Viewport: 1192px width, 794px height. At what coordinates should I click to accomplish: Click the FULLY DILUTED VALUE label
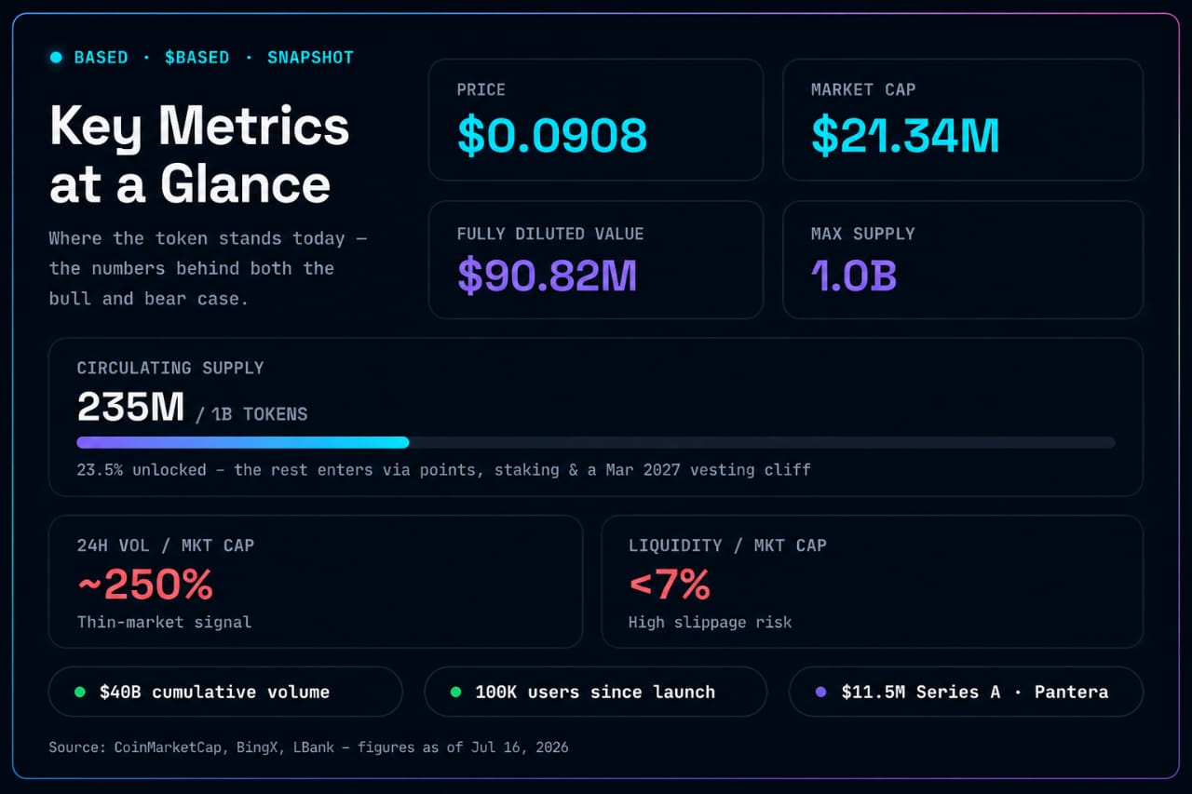(549, 234)
